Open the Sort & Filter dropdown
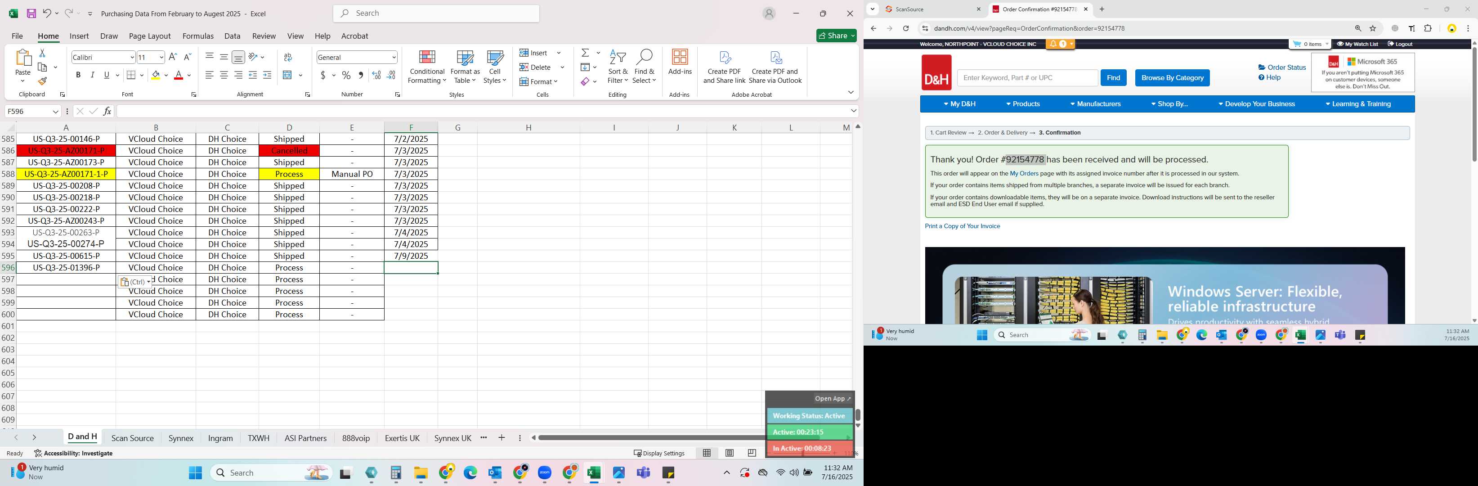Screen dimensions: 1478x486 (x=618, y=67)
